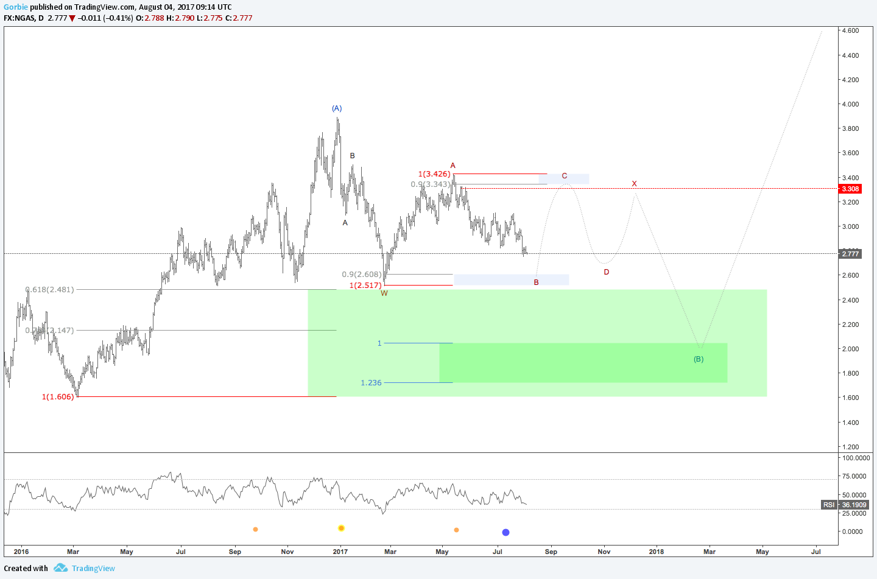Click the H:2.790 high value
The image size is (877, 579).
click(x=180, y=18)
